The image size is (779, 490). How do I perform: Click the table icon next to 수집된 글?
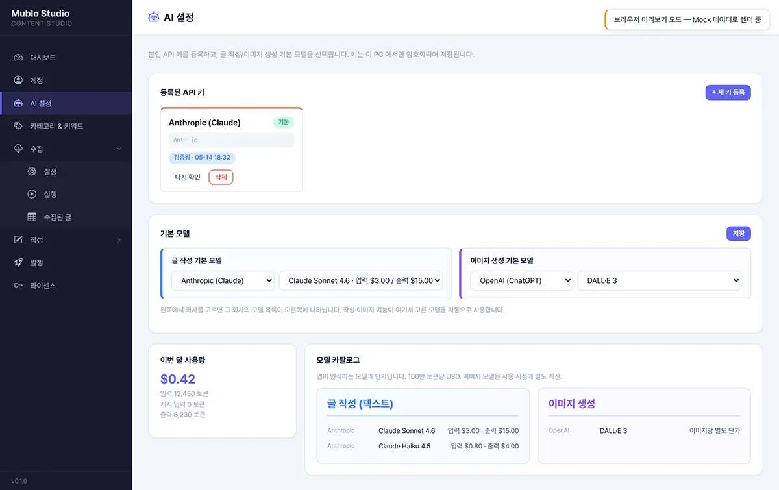[32, 217]
